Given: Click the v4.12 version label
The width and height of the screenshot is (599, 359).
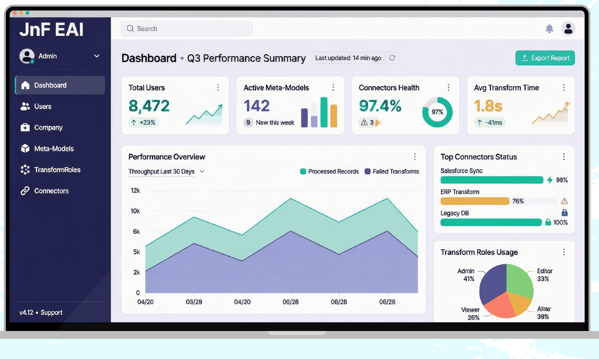Looking at the screenshot, I should tap(26, 312).
